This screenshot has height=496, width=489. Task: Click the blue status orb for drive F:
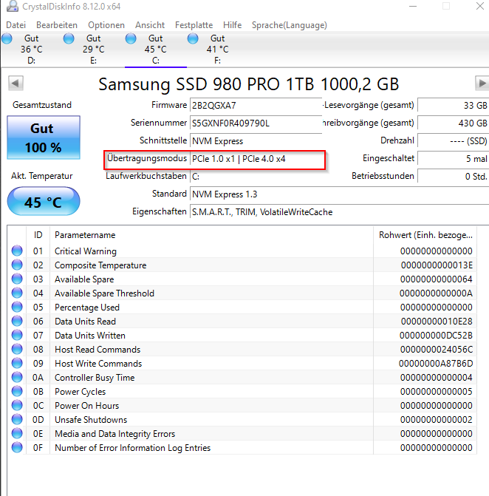pos(193,38)
